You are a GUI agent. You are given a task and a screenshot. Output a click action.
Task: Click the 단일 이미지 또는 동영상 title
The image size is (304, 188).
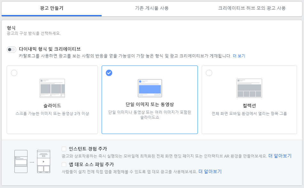150,104
